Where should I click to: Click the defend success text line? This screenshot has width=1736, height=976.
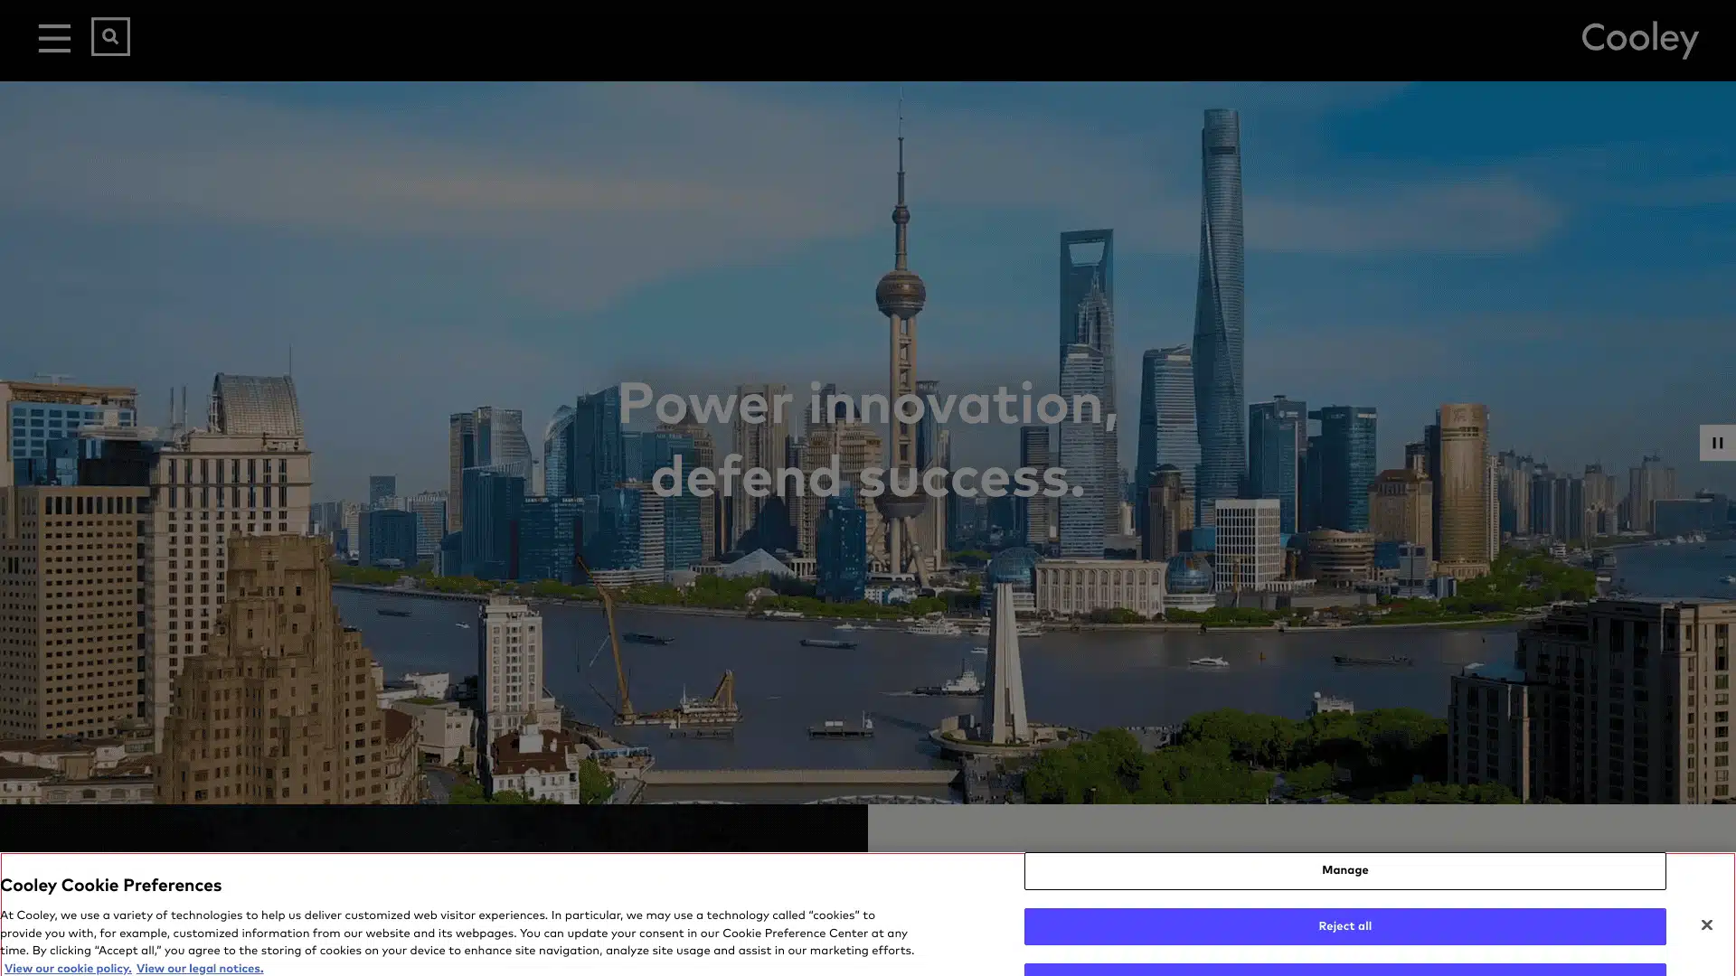pyautogui.click(x=868, y=477)
